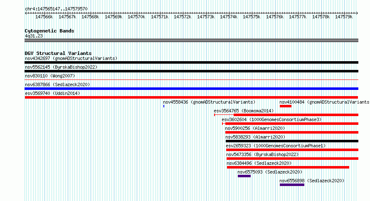Click the esv2659323 1000Genomes Phase1 bar
The width and height of the screenshot is (370, 201).
[x=292, y=150]
